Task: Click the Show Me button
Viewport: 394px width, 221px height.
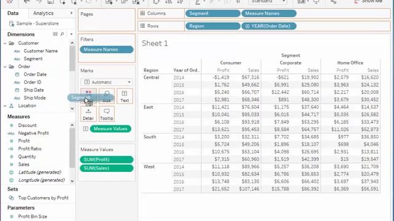Action: pos(369,1)
